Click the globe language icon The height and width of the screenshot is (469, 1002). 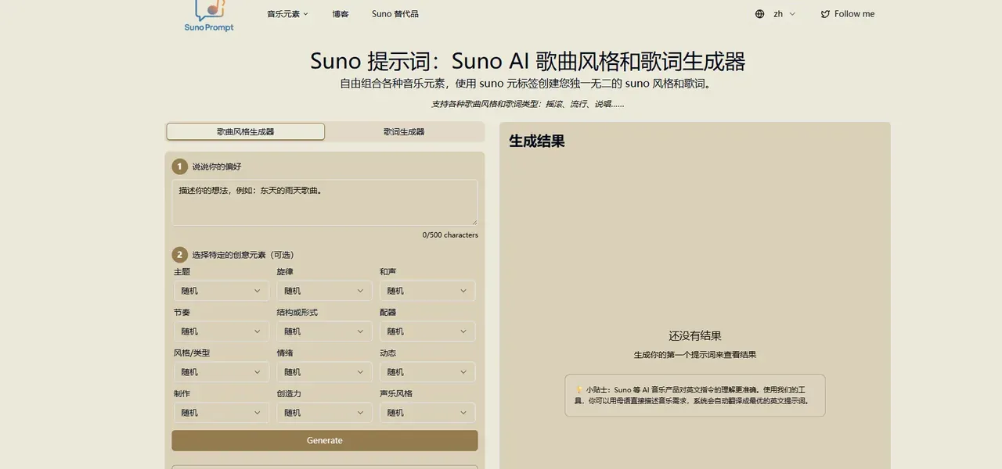pos(759,14)
